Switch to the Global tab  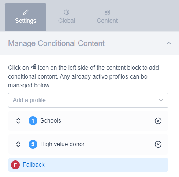[67, 17]
